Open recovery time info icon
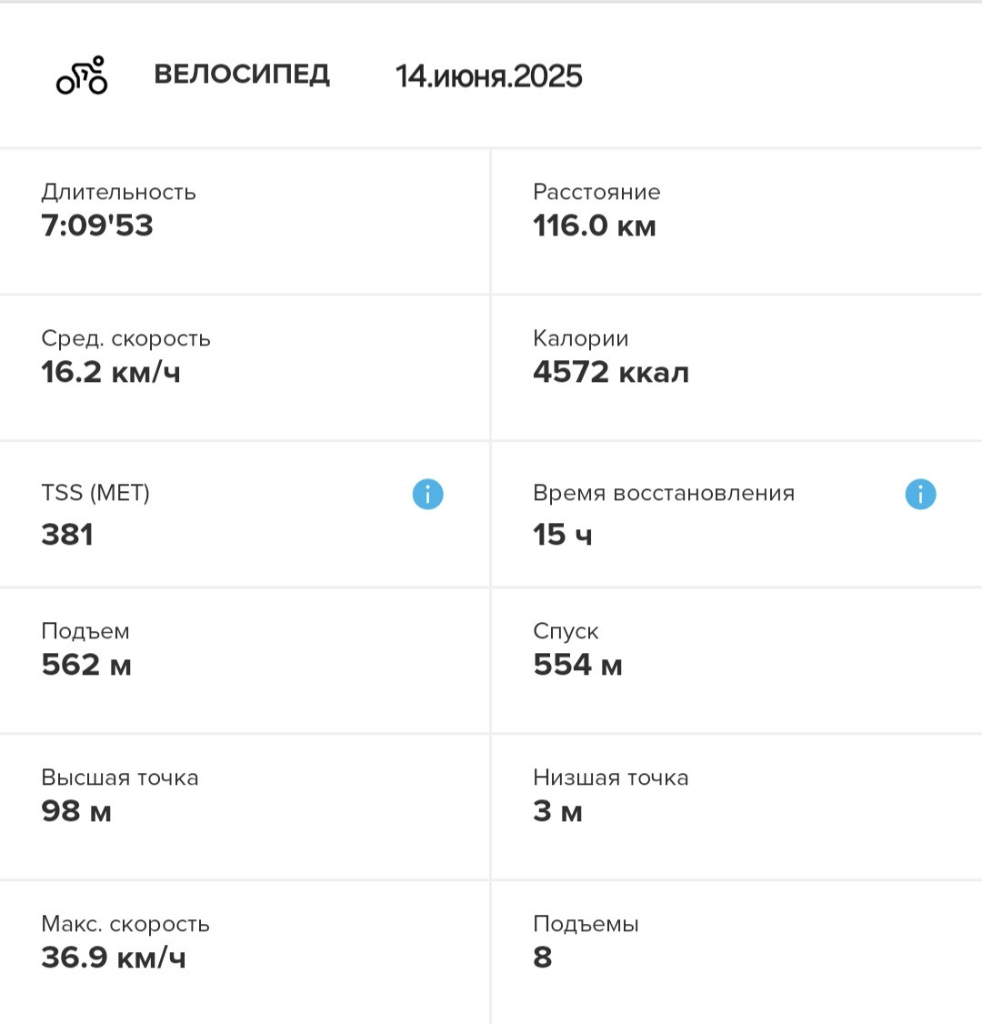The width and height of the screenshot is (982, 1024). pos(920,494)
